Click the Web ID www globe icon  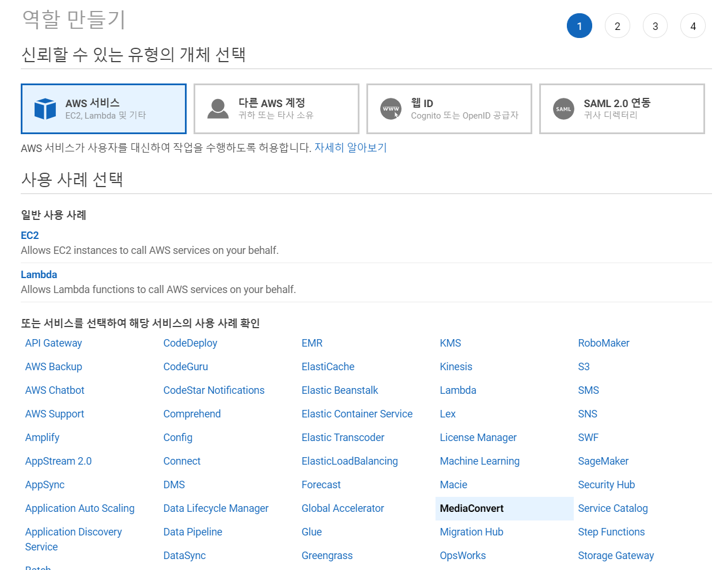[391, 109]
